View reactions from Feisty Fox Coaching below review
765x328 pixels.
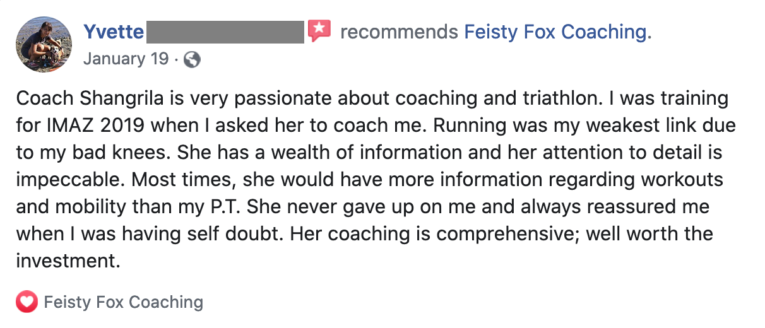click(123, 302)
